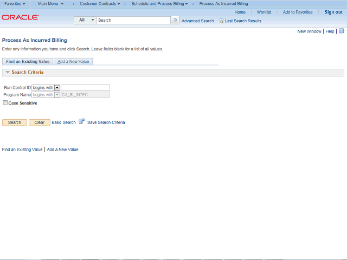The height and width of the screenshot is (260, 347).
Task: Click Add to Favorites link
Action: tap(298, 12)
